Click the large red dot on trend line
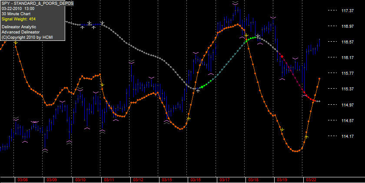Image resolution: width=365 pixels, height=183 pixels. (x=282, y=57)
